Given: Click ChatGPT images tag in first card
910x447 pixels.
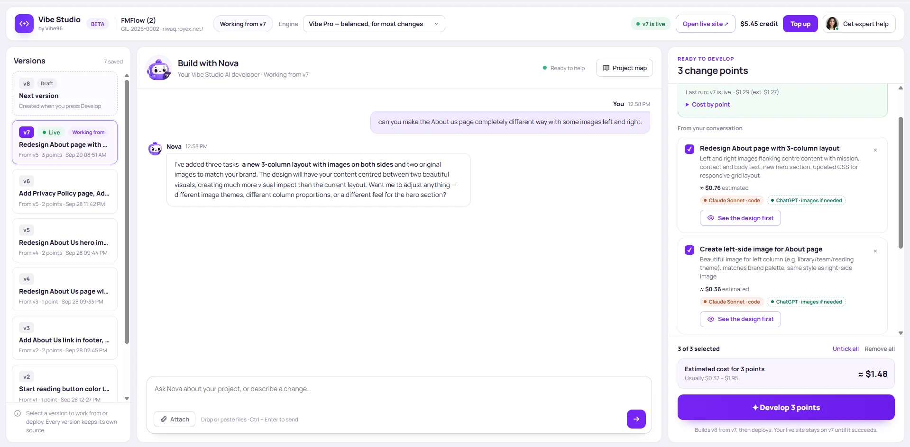Looking at the screenshot, I should 806,200.
